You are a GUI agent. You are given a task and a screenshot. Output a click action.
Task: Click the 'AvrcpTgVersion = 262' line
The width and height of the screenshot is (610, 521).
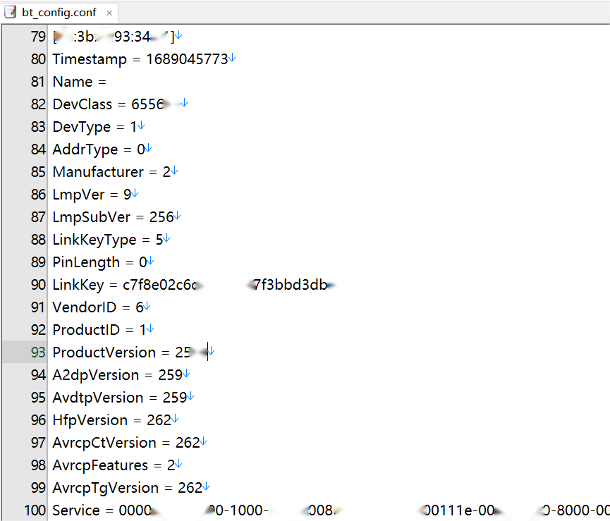click(128, 488)
